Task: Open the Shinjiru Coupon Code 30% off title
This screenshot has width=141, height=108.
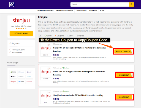Action: 78,95
